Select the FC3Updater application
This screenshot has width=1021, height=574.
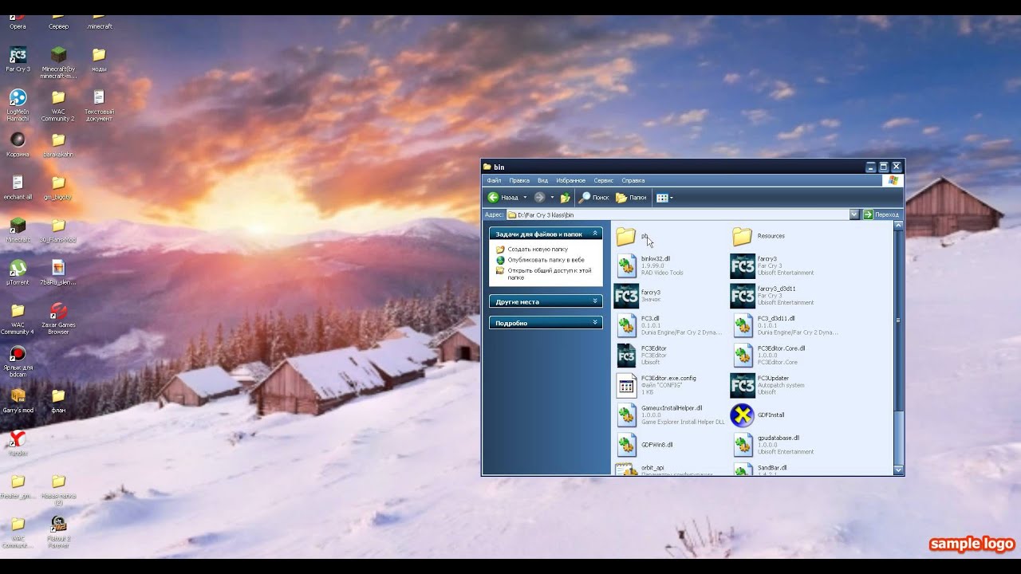(x=767, y=385)
